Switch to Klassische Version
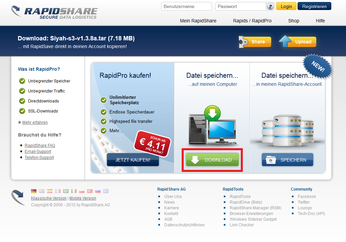346x242 pixels. coord(49,198)
